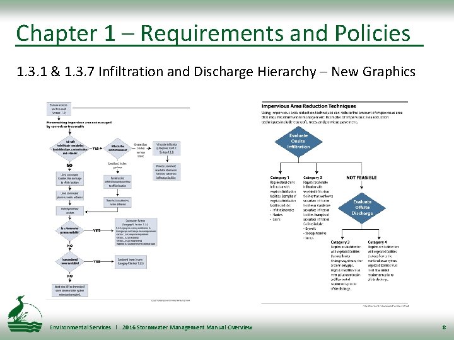Click the 'Is a combined sewer available' diamond
The height and width of the screenshot is (340, 454).
pos(70,262)
